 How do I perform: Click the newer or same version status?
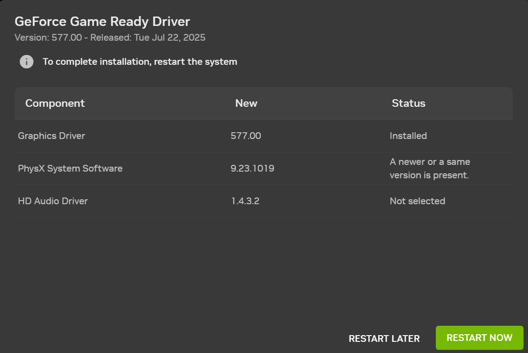pos(430,168)
